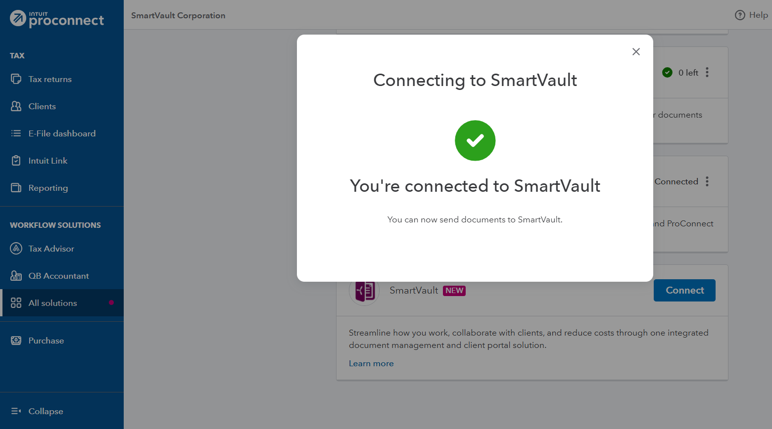Screen dimensions: 772x429
Task: Collapse the left navigation sidebar
Action: click(x=37, y=411)
